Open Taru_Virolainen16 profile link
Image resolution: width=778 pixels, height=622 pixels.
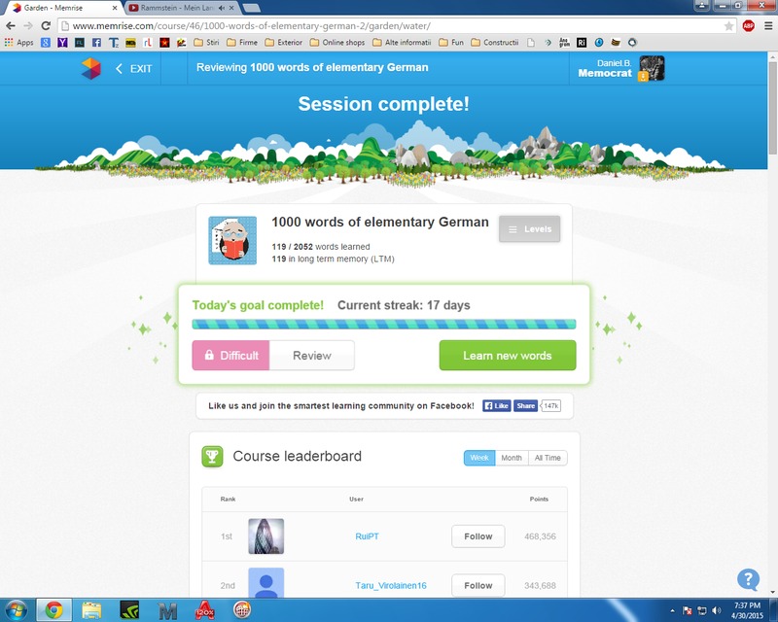[x=391, y=586]
